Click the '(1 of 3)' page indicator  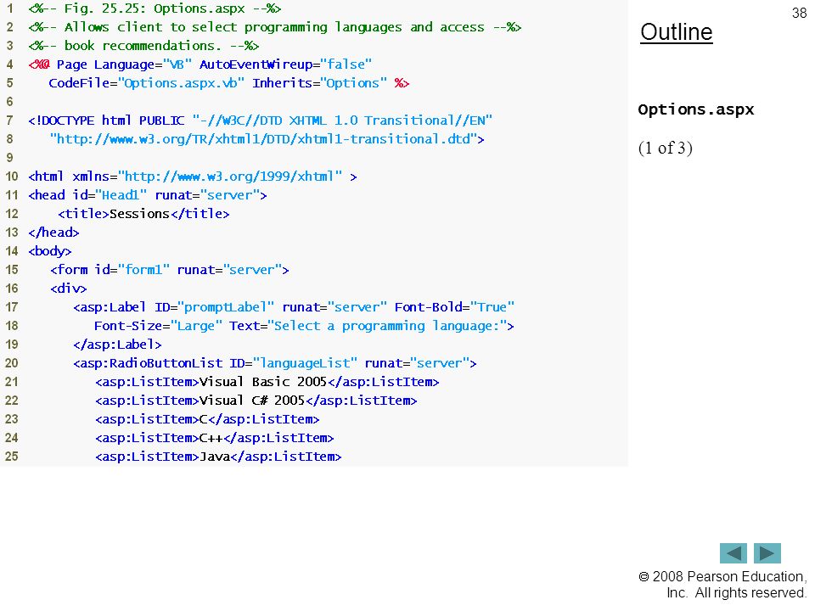pos(666,148)
